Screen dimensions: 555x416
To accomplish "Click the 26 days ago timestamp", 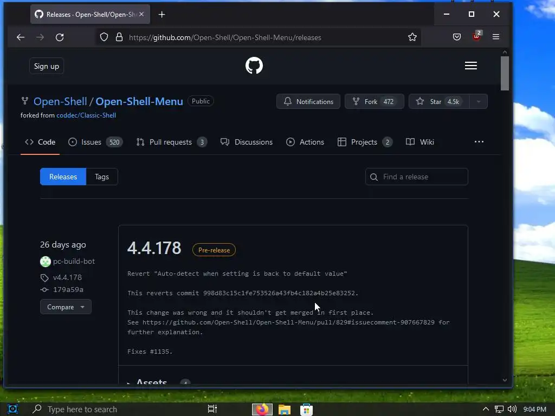I will tap(63, 245).
